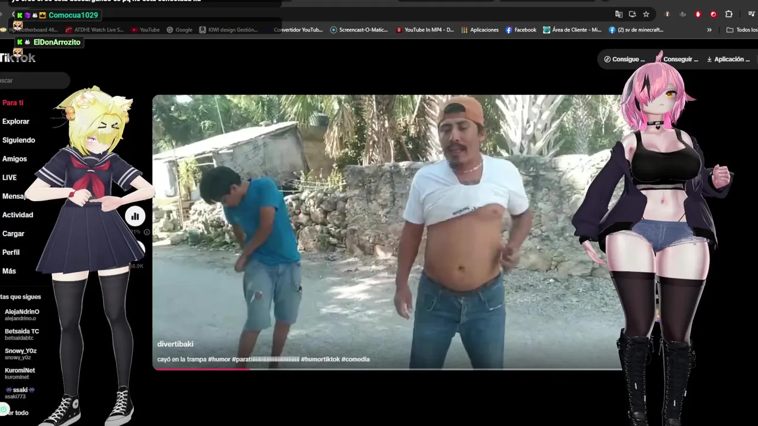Open the sv de minecraft bookmark

click(636, 30)
